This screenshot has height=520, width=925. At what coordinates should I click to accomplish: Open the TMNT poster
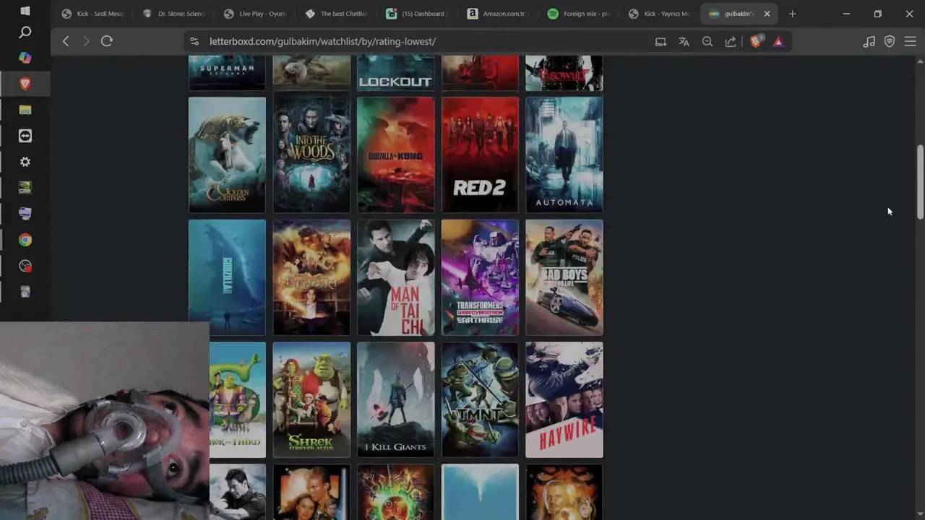[480, 400]
